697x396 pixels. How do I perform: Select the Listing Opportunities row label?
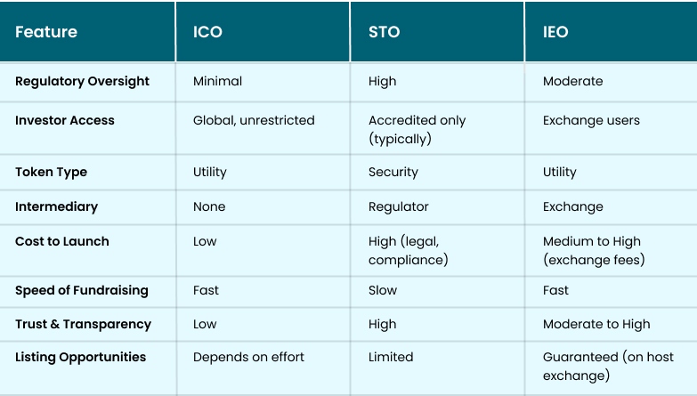[x=80, y=357]
